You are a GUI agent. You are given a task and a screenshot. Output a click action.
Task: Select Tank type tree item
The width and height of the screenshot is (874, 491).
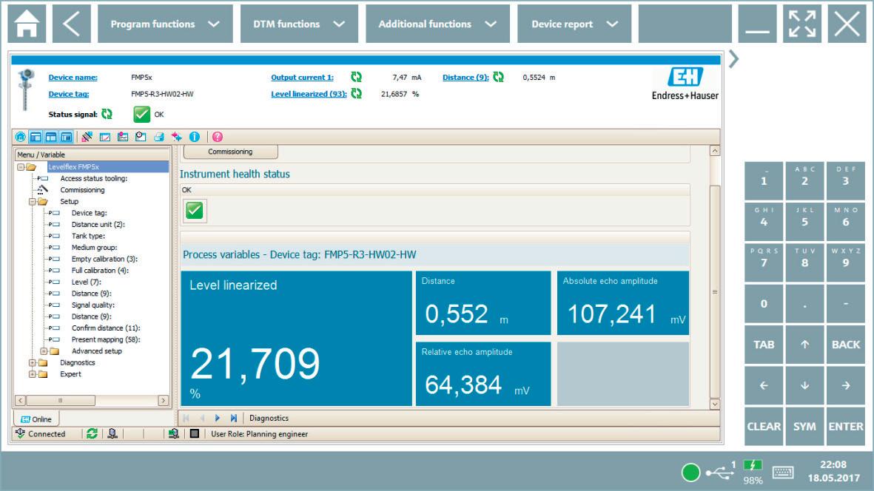pyautogui.click(x=88, y=236)
